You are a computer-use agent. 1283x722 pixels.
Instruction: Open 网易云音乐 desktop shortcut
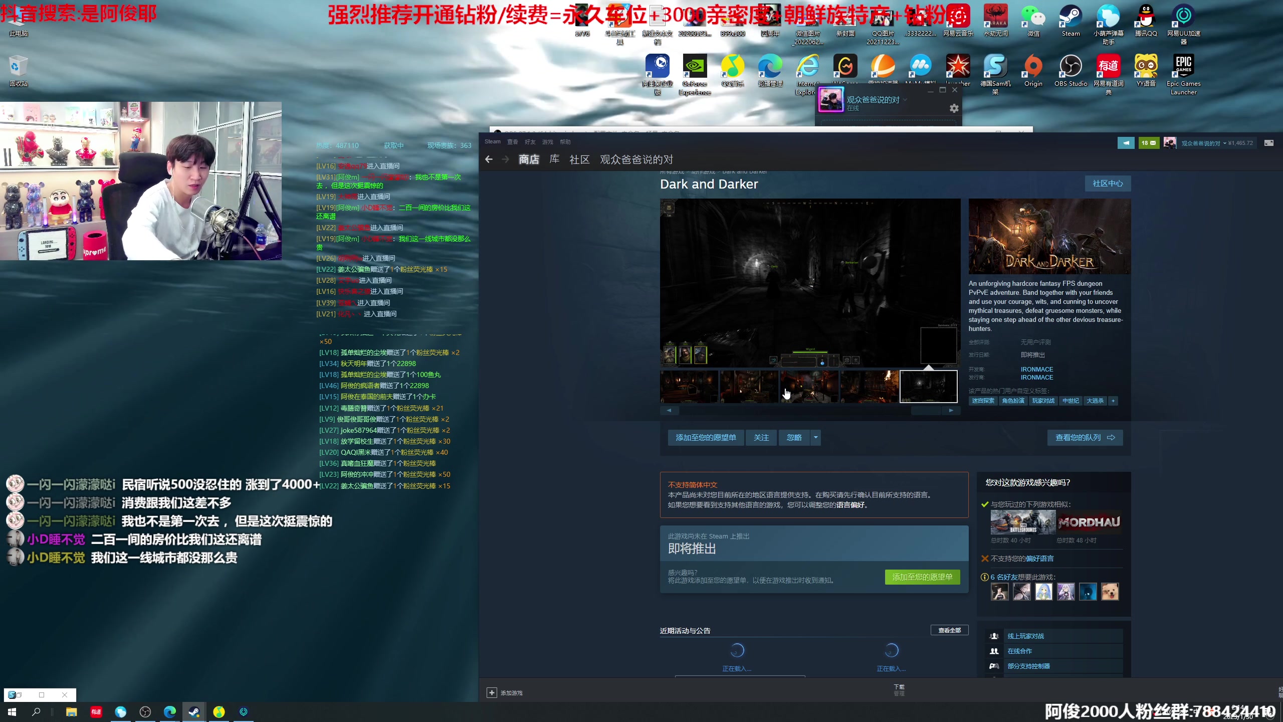(958, 21)
